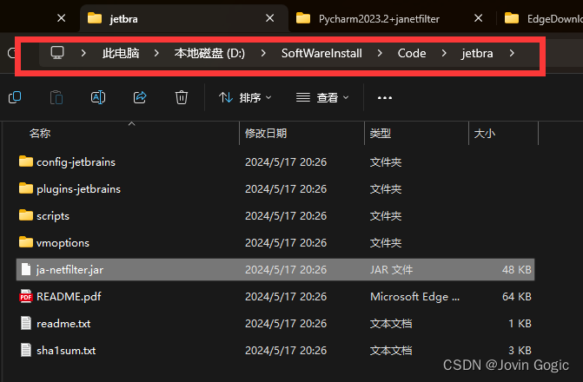Image resolution: width=583 pixels, height=382 pixels.
Task: Click 本地磁盘 (D:) in the breadcrumb
Action: (x=209, y=53)
